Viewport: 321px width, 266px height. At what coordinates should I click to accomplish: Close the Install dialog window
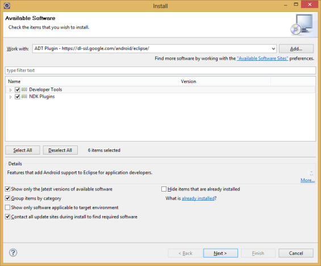tap(310, 5)
